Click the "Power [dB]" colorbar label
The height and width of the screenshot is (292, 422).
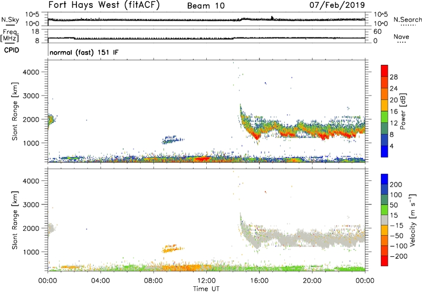tap(402, 111)
